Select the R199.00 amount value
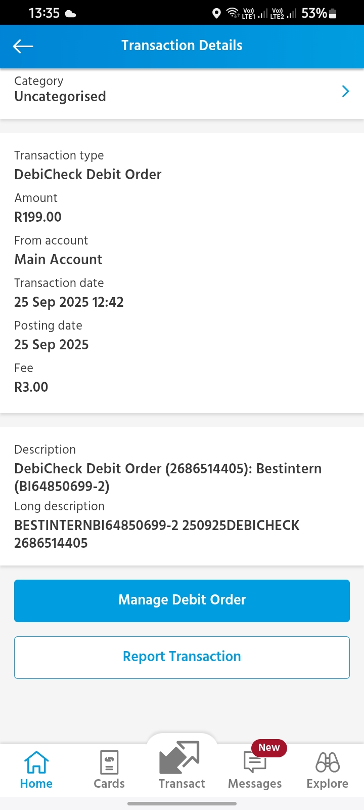 38,217
